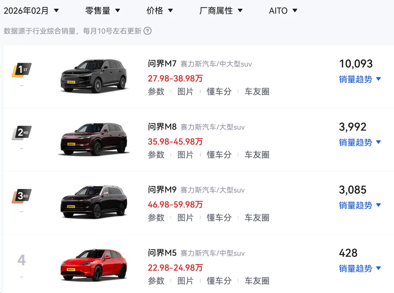
Task: Click the help question mark icon
Action: pos(147,31)
